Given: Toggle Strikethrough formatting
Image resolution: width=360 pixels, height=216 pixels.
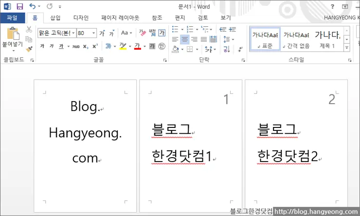Looking at the screenshot, I should pos(76,46).
